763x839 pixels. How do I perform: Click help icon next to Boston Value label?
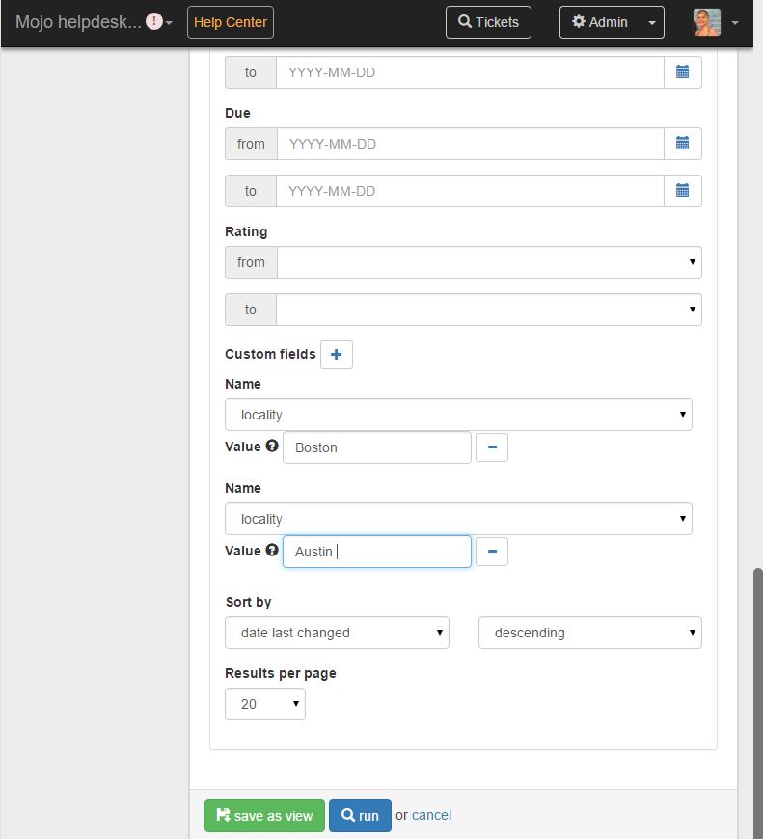click(272, 447)
